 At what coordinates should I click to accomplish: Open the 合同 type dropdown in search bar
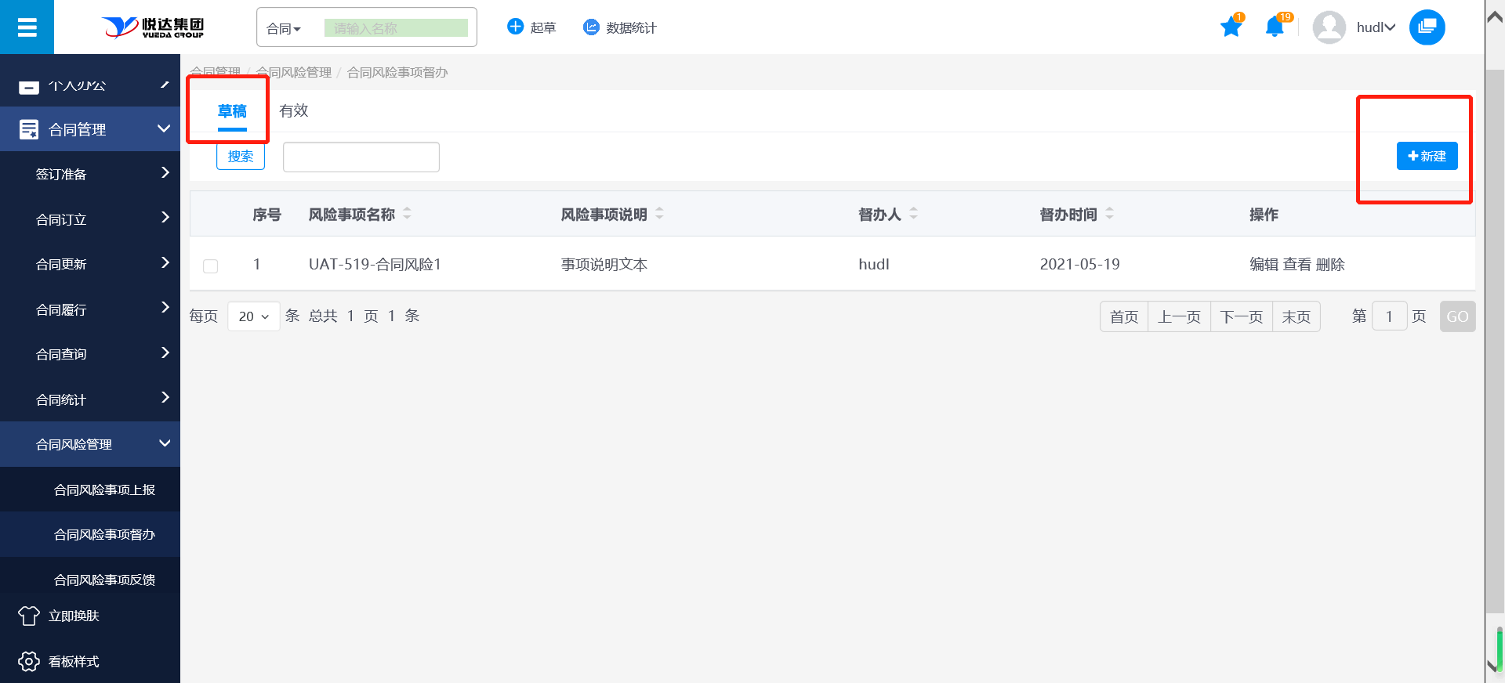click(284, 29)
